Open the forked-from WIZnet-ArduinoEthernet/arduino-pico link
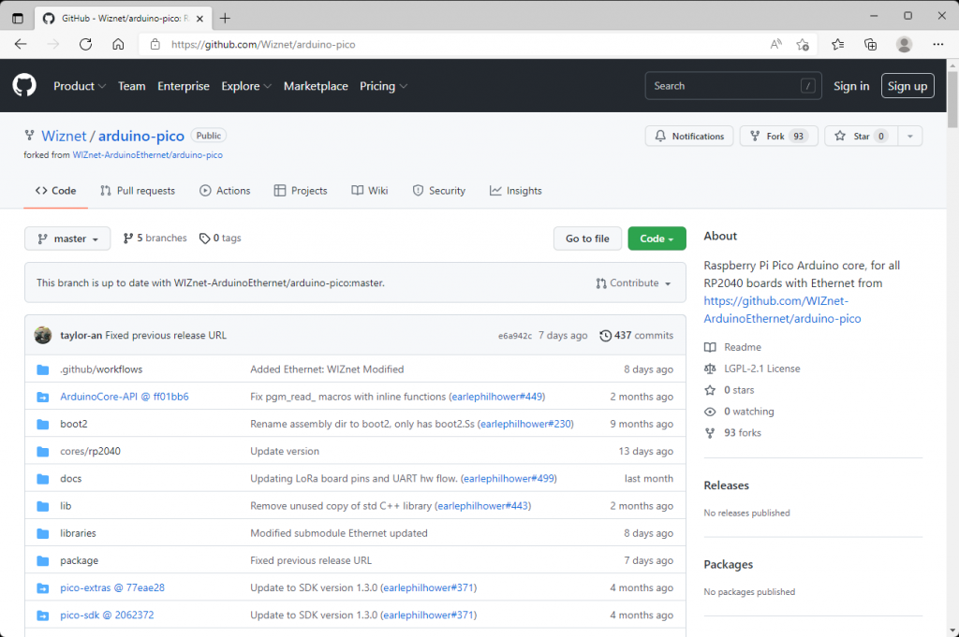The width and height of the screenshot is (959, 637). pos(147,155)
